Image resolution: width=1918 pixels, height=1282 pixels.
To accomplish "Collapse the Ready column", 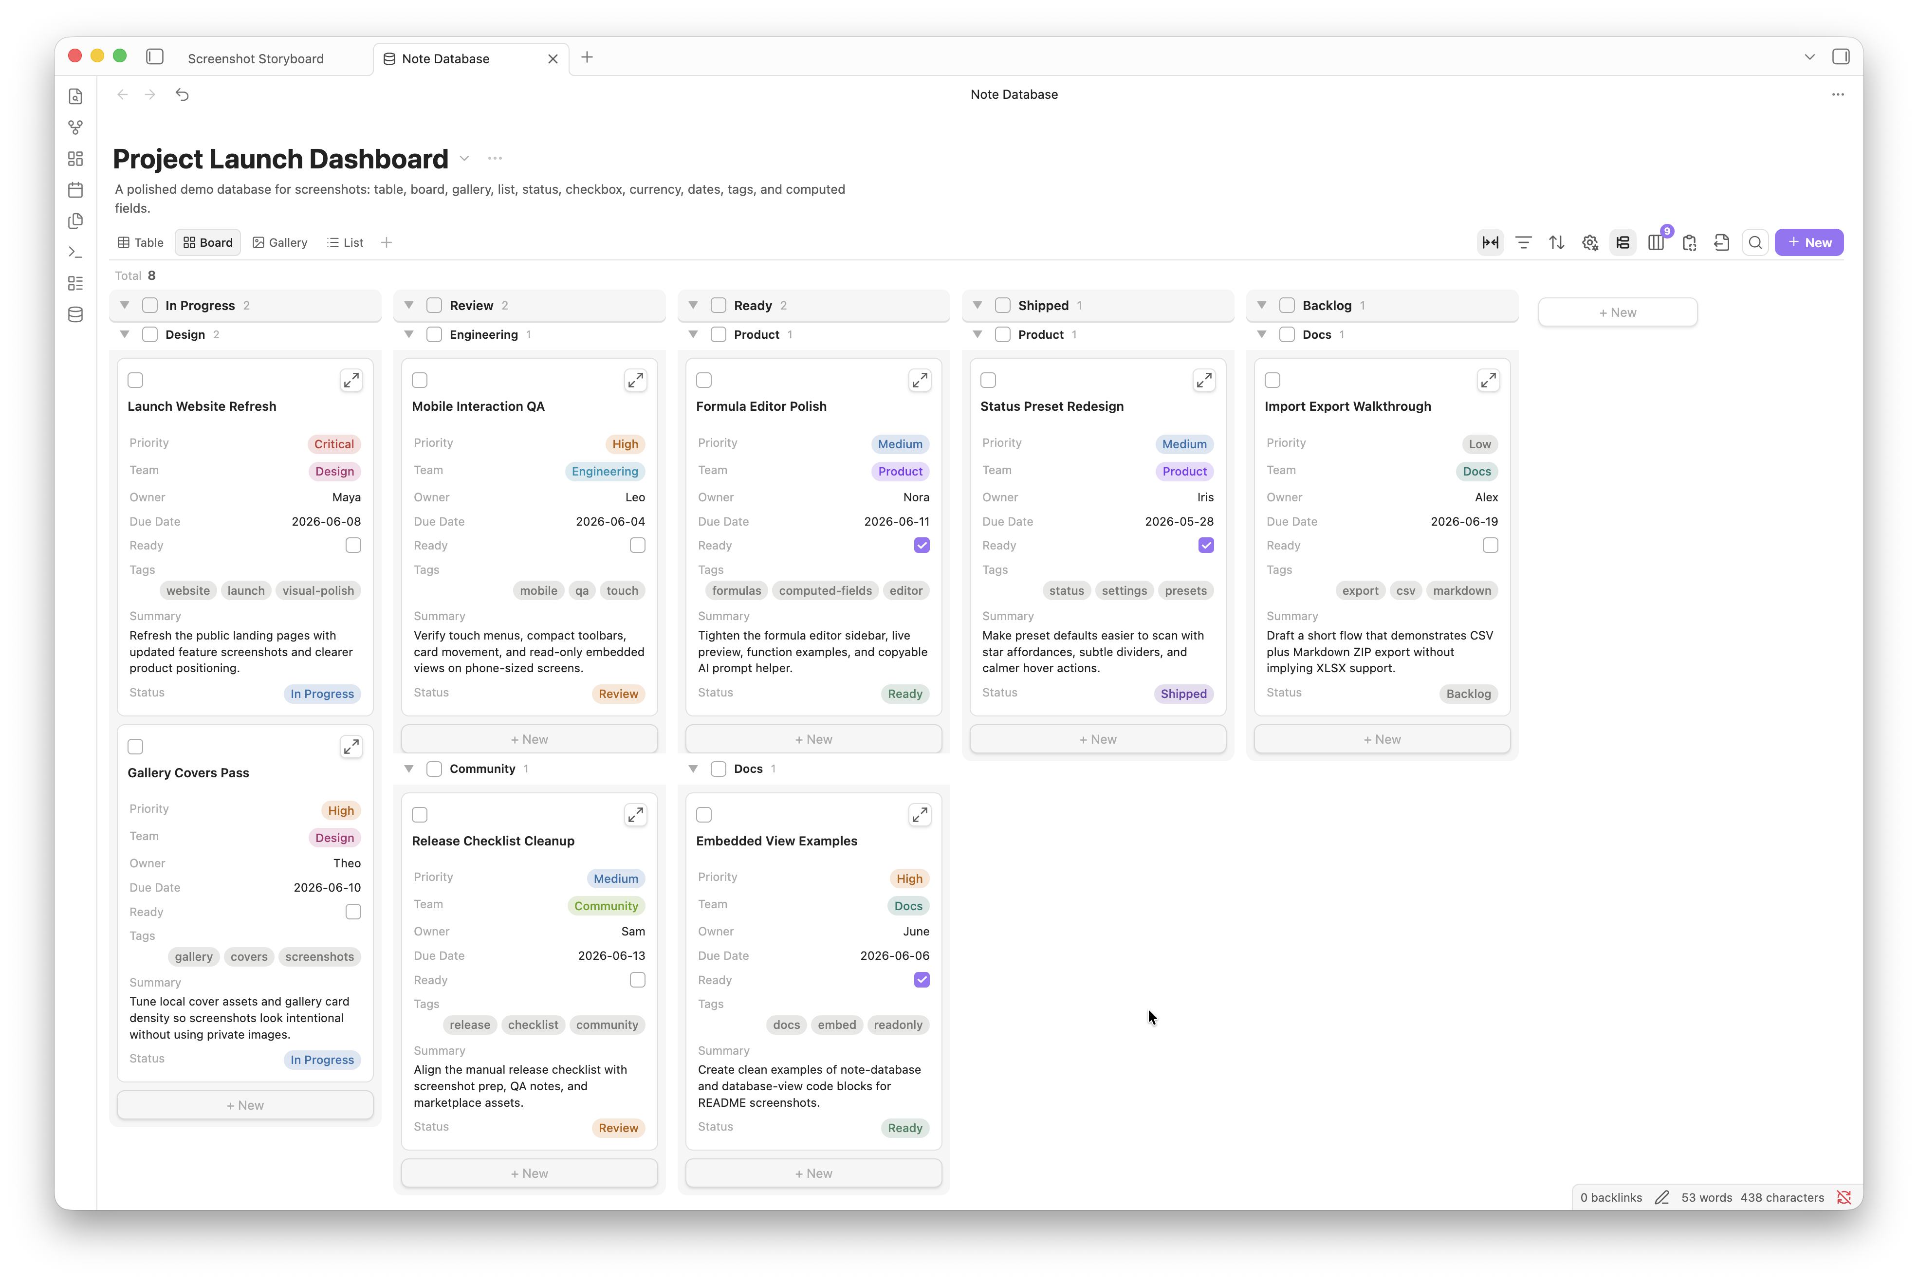I will coord(693,305).
